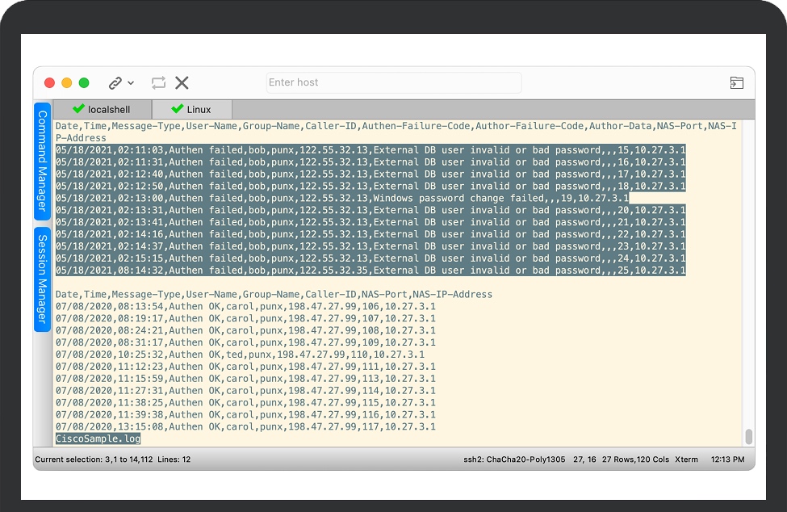The height and width of the screenshot is (512, 787).
Task: Click the highlighted CiscoSample.log filename
Action: 98,439
